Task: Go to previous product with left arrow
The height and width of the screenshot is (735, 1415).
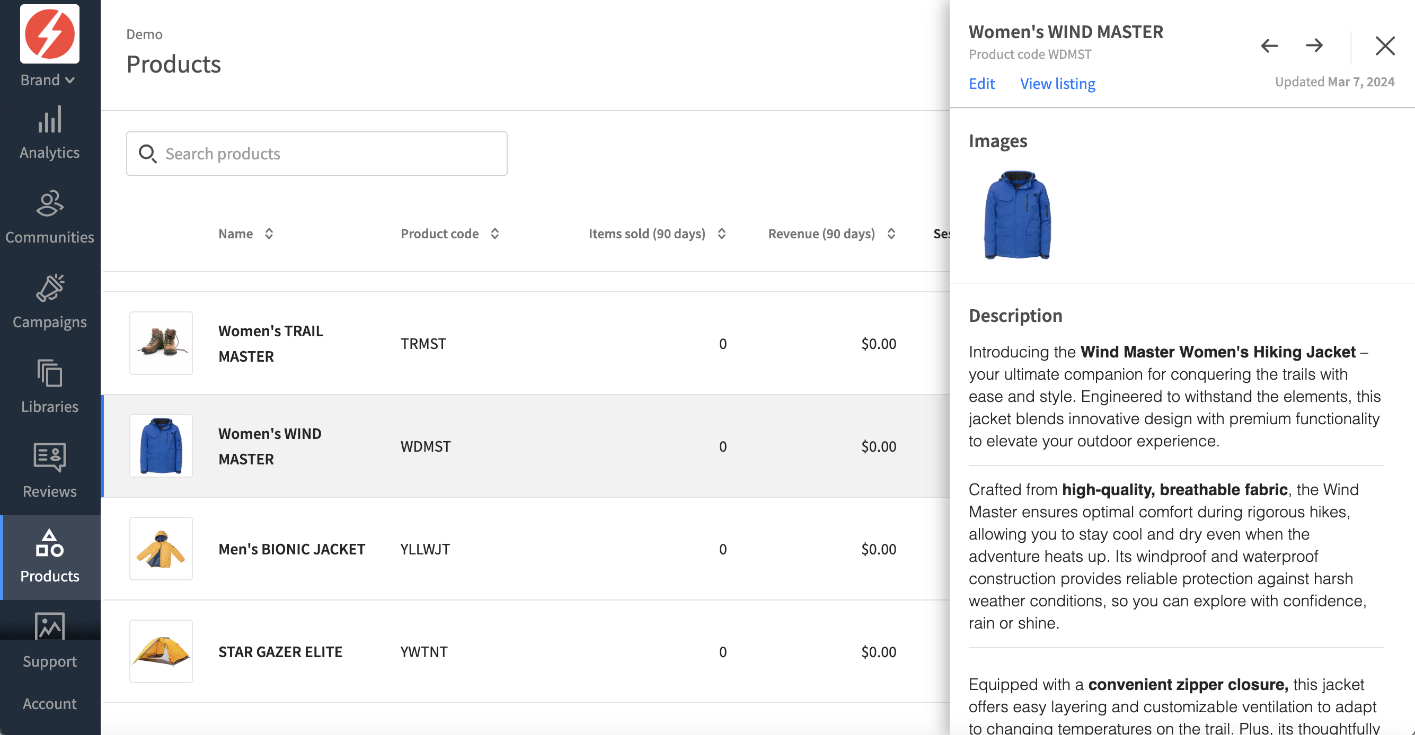Action: coord(1269,46)
